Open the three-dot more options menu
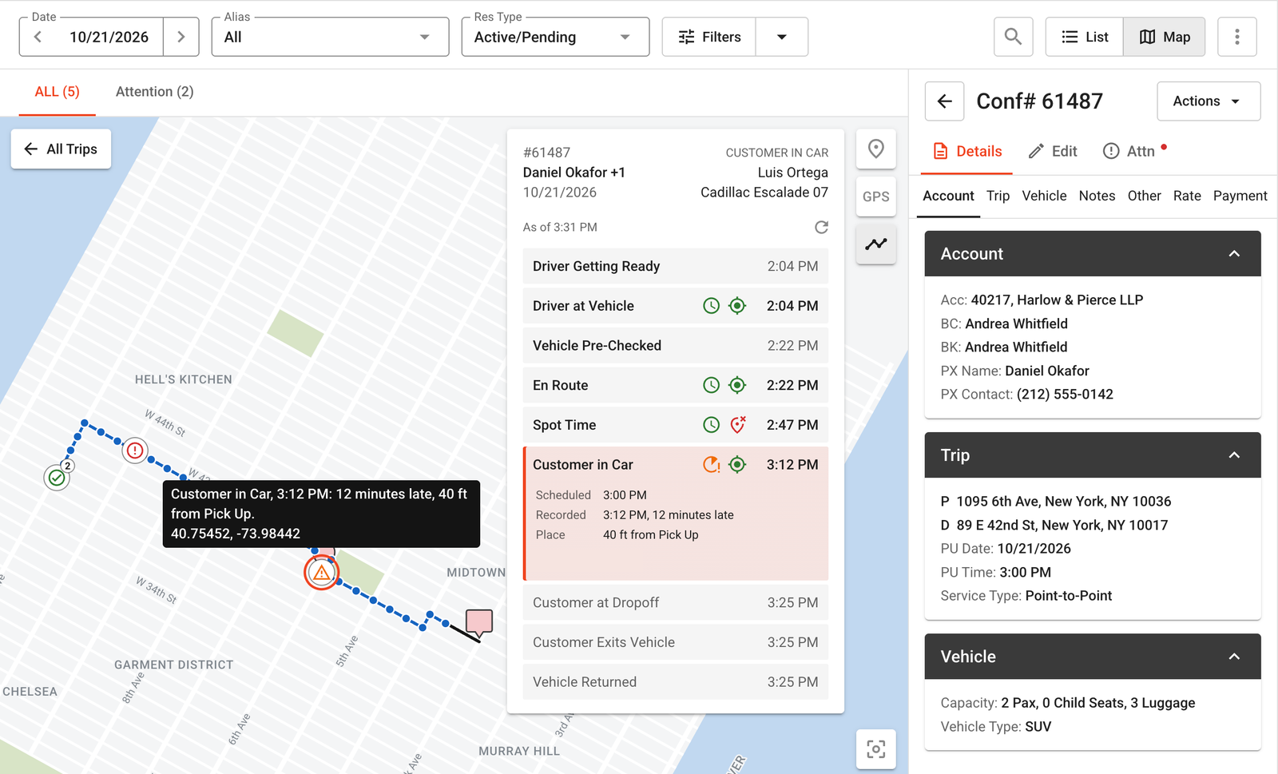 1236,37
